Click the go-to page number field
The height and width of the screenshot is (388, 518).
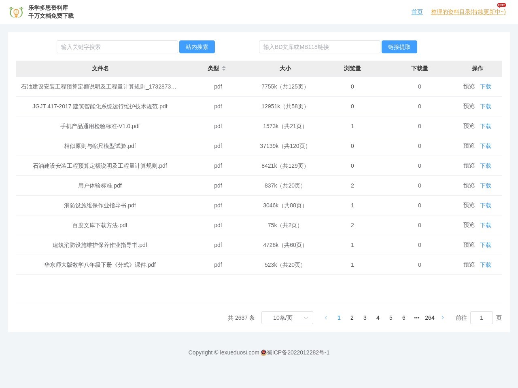point(481,318)
